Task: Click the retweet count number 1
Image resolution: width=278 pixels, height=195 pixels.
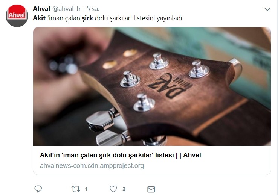Action: (86, 189)
